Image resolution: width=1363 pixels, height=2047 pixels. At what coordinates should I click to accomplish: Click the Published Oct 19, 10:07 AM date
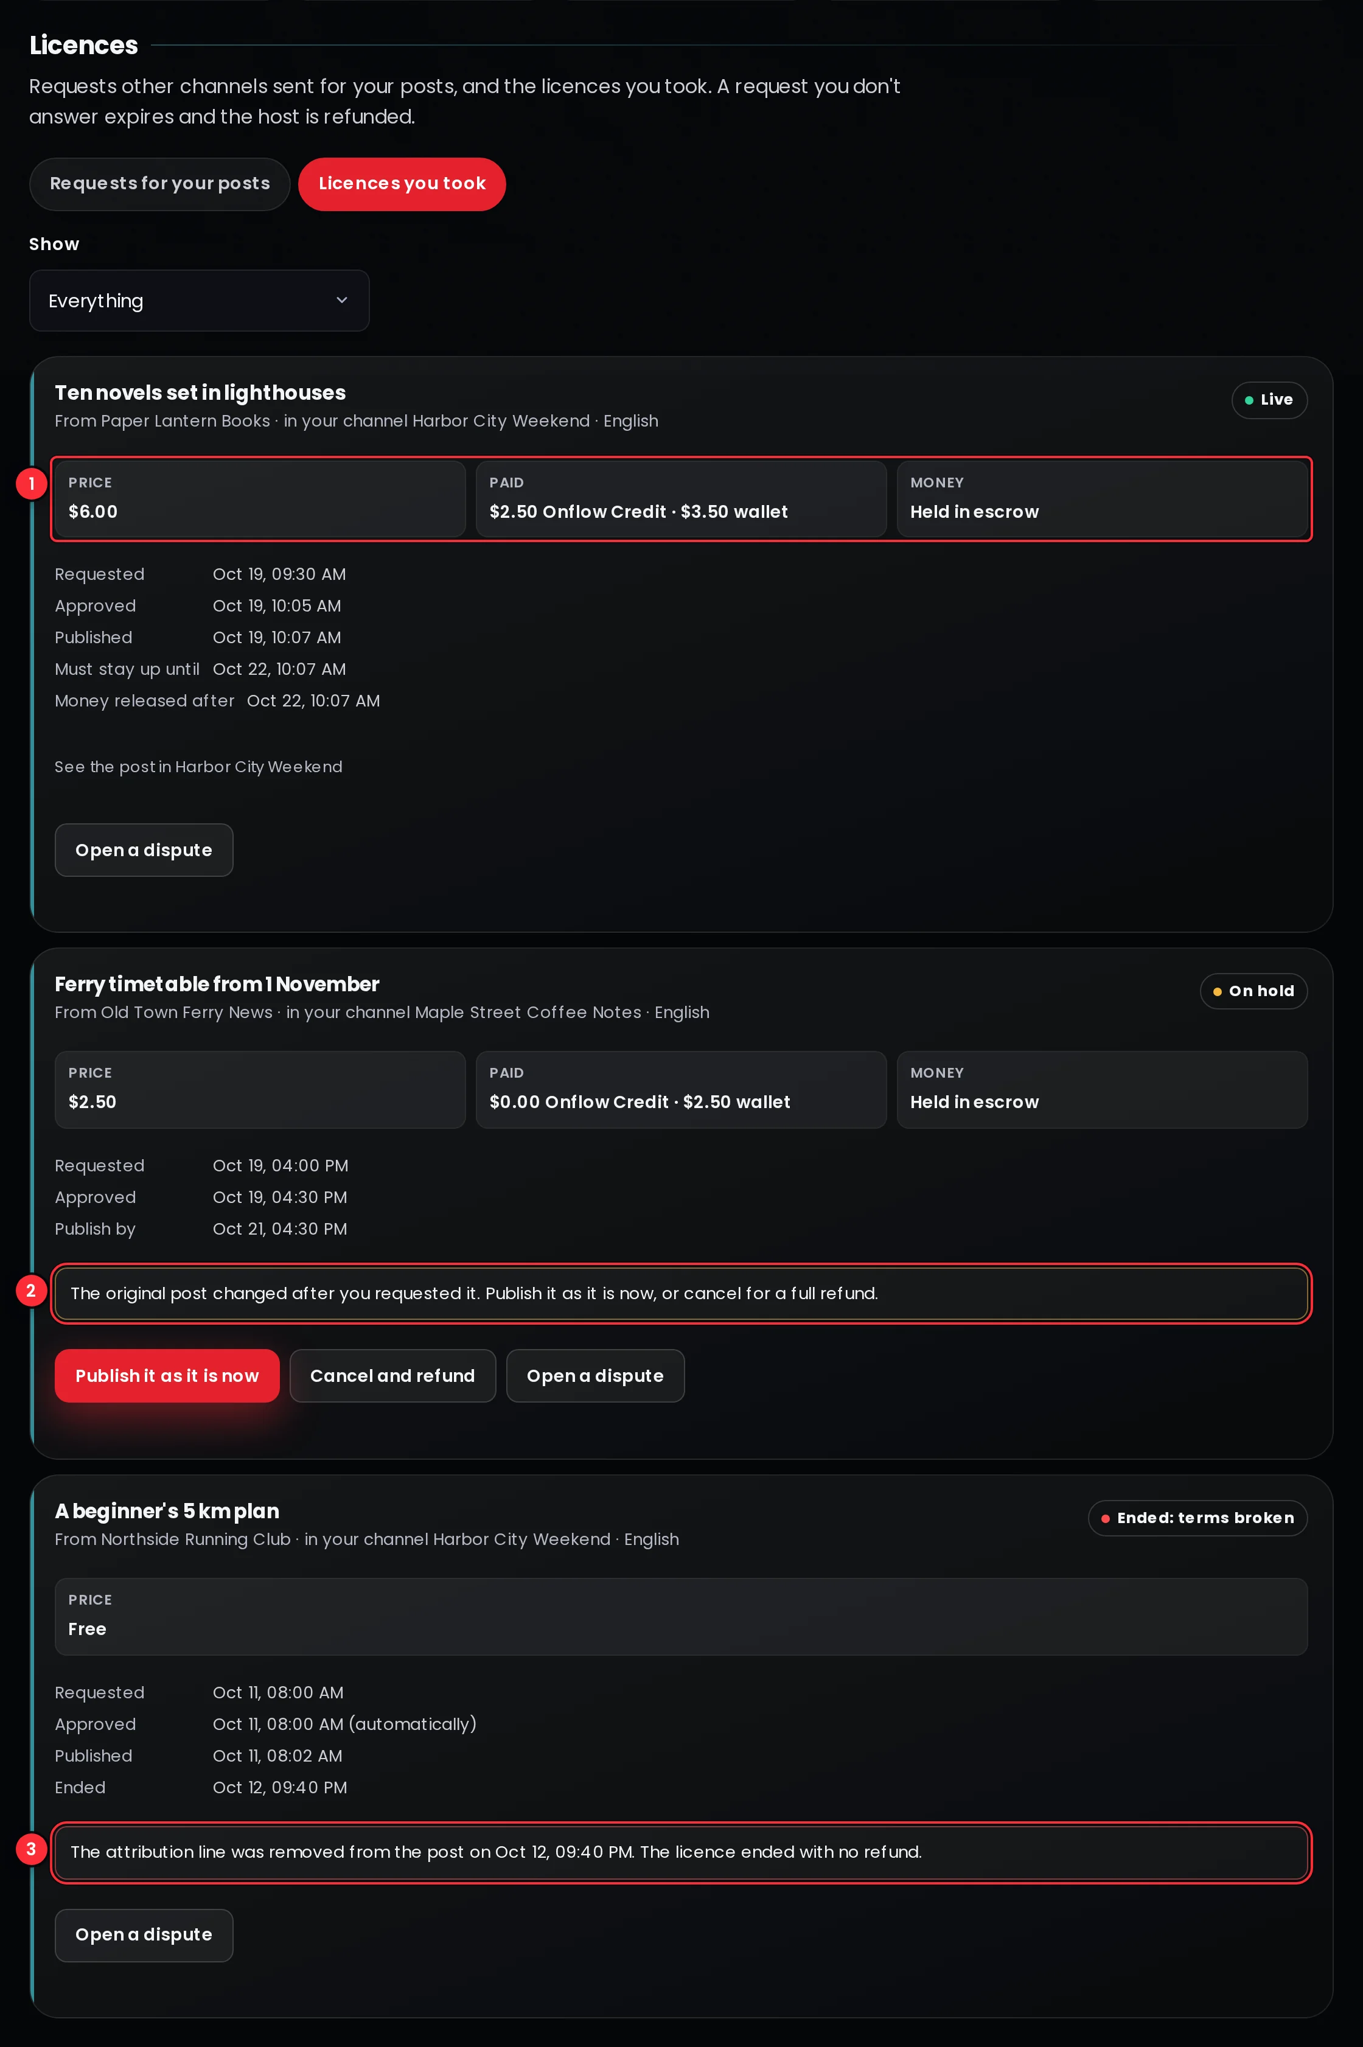[x=276, y=637]
